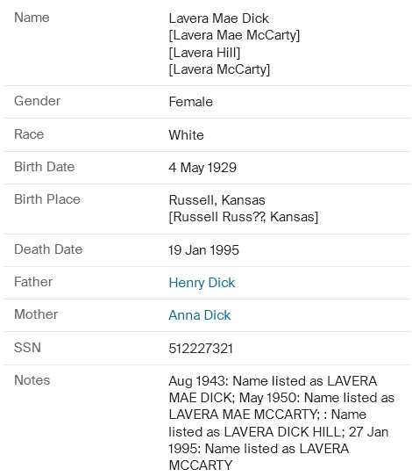Select the death date 19 Jan 1995
This screenshot has width=412, height=476.
pyautogui.click(x=204, y=250)
